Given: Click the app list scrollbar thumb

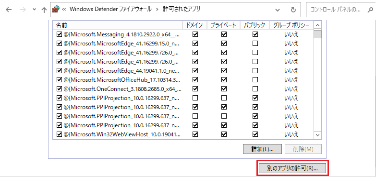Looking at the screenshot, I should (318, 33).
